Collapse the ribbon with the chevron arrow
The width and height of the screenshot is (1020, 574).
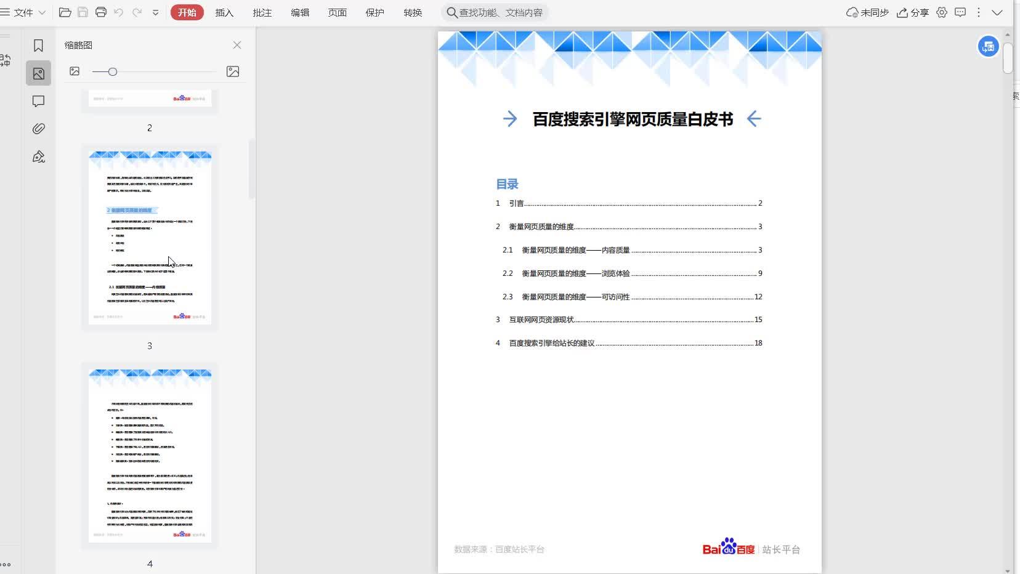[997, 12]
